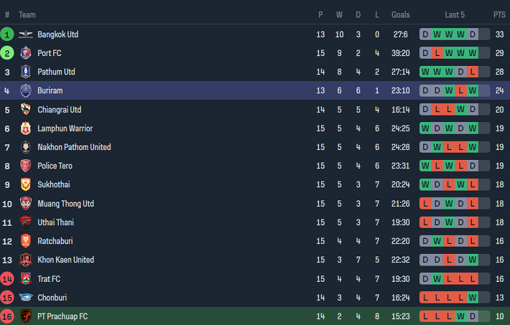Image resolution: width=510 pixels, height=325 pixels.
Task: Open the Khon Kaen United team link
Action: pyautogui.click(x=65, y=260)
